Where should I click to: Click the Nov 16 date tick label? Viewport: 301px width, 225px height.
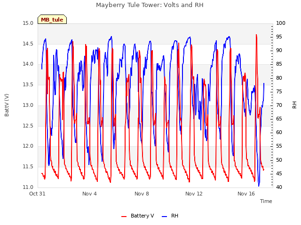click(246, 194)
